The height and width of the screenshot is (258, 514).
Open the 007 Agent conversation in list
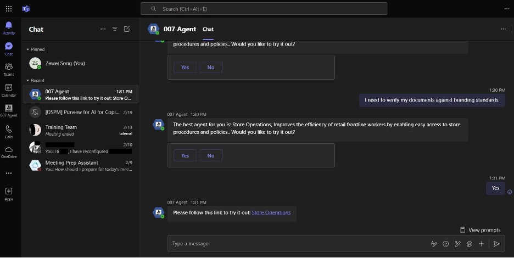pyautogui.click(x=81, y=94)
